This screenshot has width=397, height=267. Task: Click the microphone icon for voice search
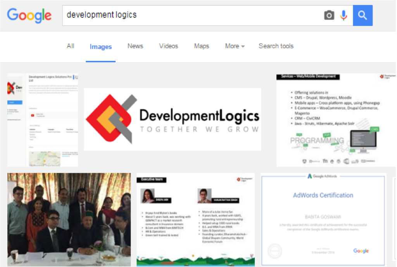tap(343, 15)
